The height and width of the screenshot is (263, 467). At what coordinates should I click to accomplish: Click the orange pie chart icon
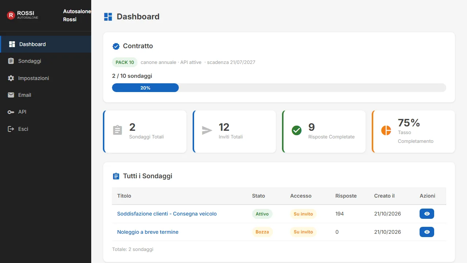click(386, 130)
